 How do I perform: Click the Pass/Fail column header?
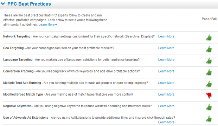click(x=209, y=19)
